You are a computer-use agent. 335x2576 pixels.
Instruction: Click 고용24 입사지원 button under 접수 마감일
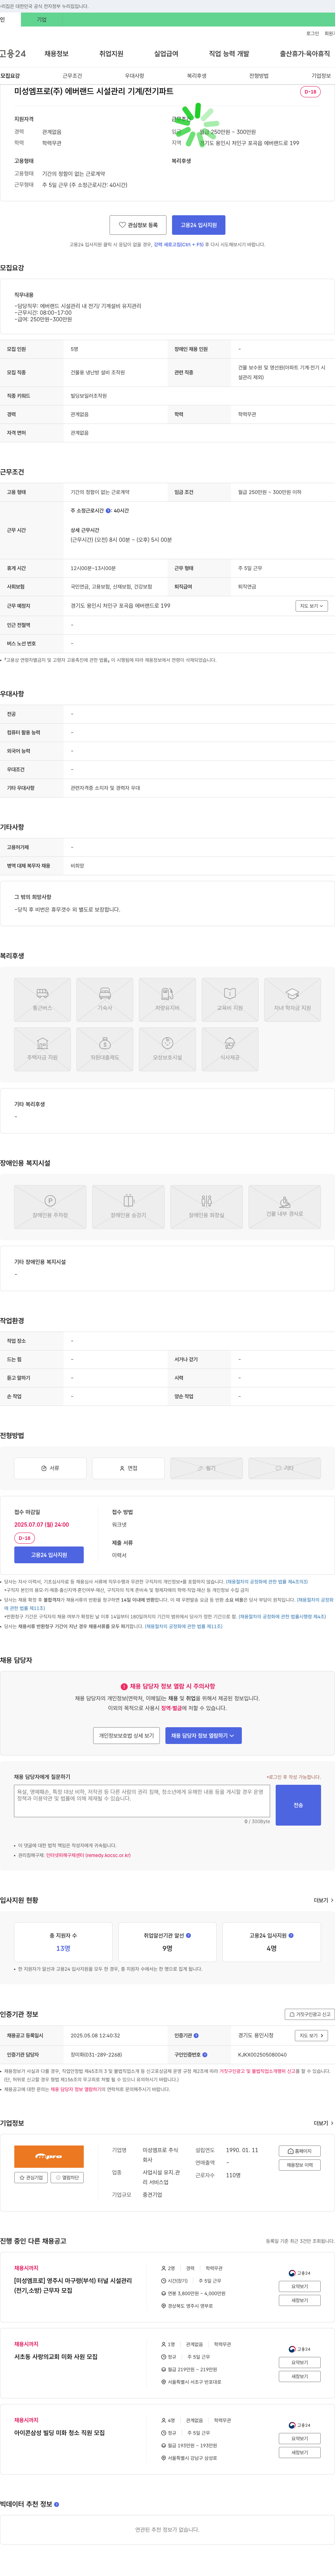click(x=49, y=1555)
